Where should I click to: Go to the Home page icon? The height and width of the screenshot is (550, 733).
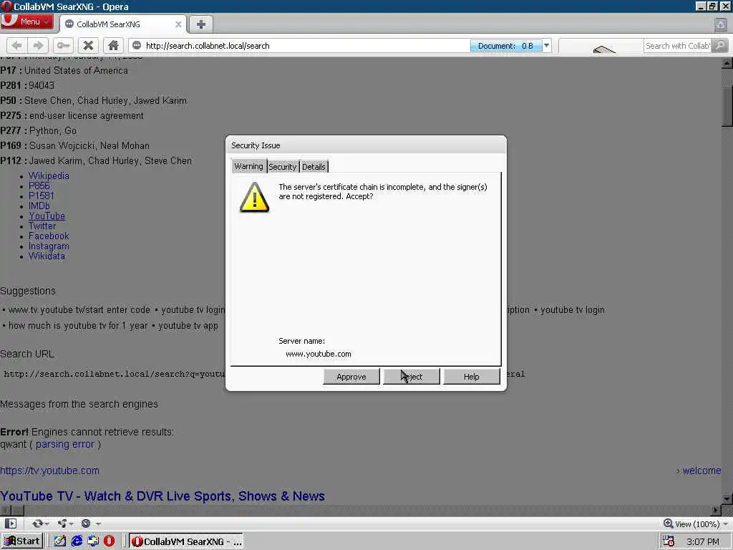(113, 45)
